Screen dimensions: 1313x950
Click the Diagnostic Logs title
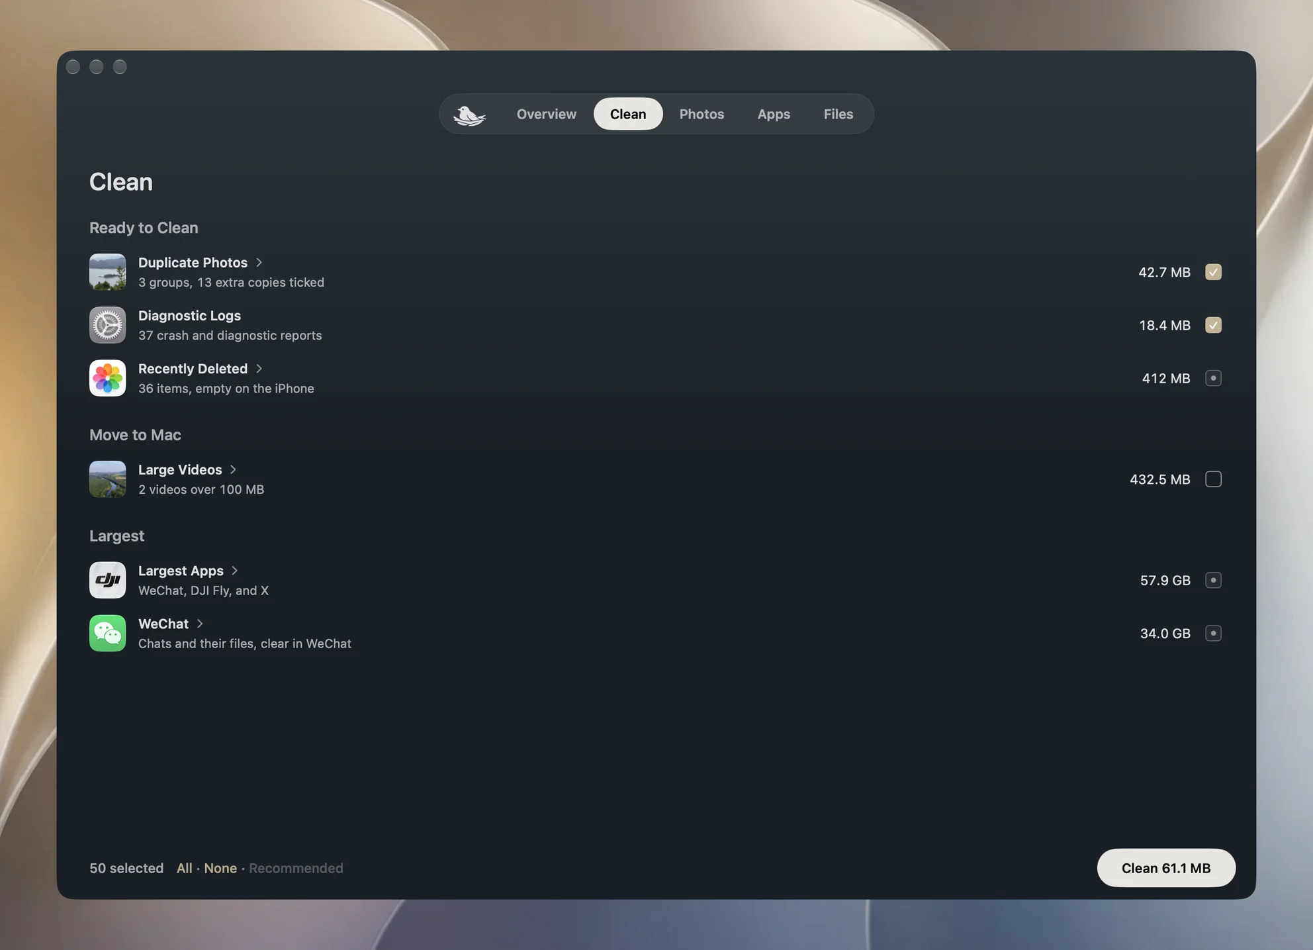pyautogui.click(x=189, y=316)
